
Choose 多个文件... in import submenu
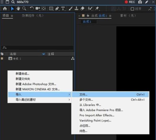point(110,100)
